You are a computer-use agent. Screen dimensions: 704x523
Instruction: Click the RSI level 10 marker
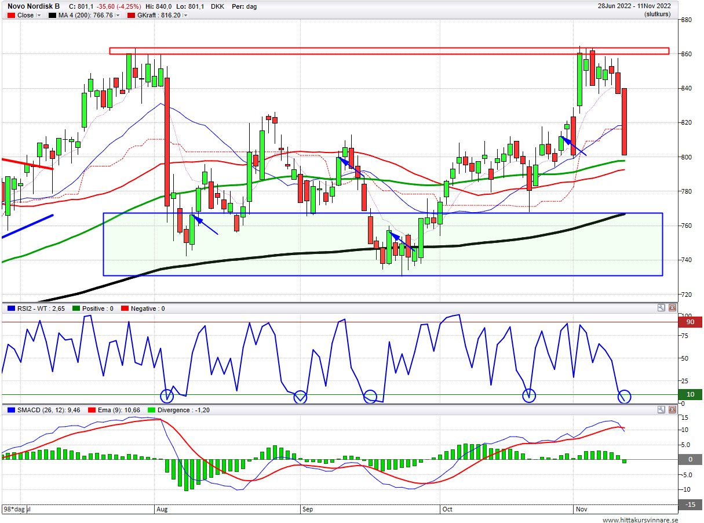[690, 395]
